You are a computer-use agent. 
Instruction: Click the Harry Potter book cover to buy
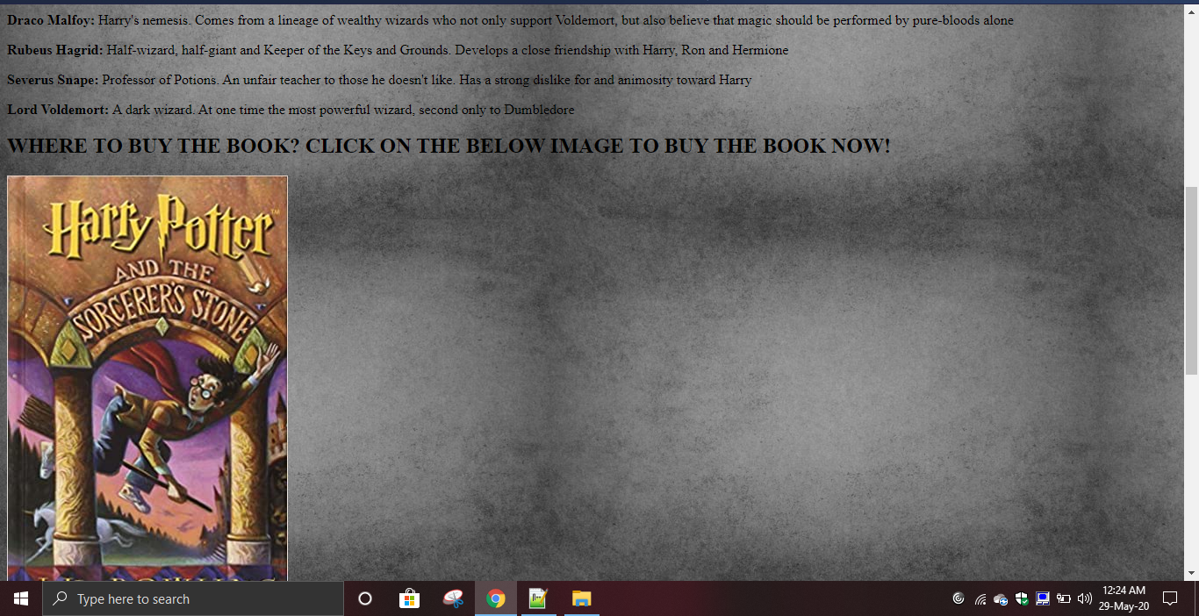click(147, 377)
